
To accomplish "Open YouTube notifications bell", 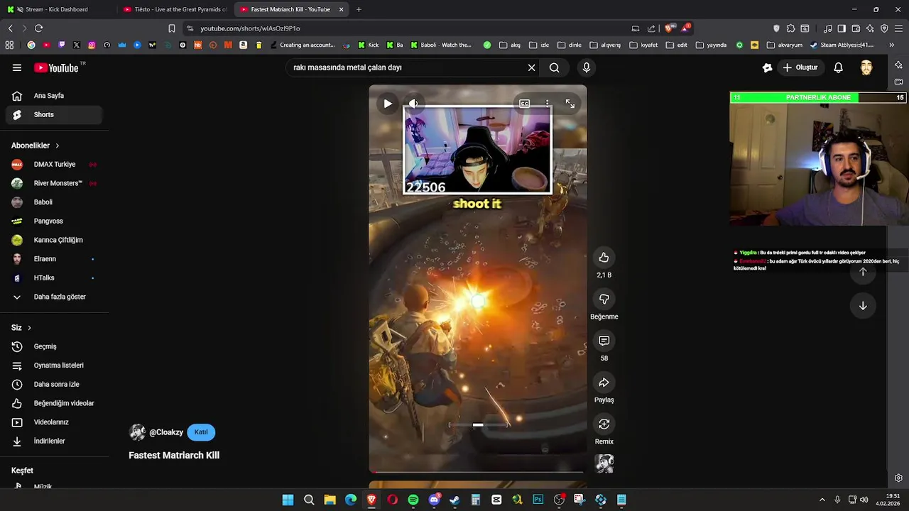I will 838,67.
